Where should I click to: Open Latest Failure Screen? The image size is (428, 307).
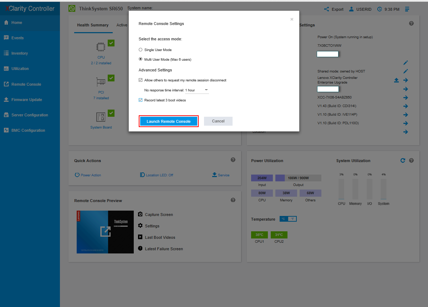160,249
